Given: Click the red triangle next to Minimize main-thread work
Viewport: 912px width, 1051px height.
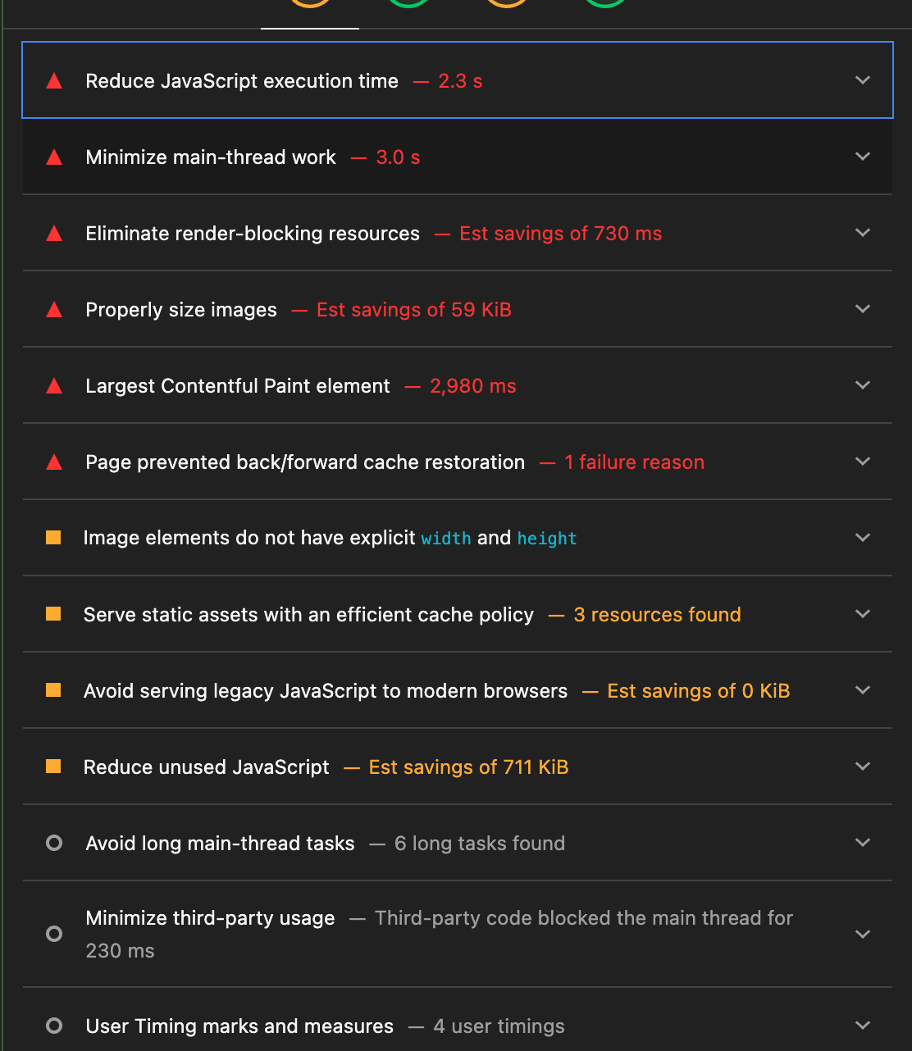Looking at the screenshot, I should 54,157.
